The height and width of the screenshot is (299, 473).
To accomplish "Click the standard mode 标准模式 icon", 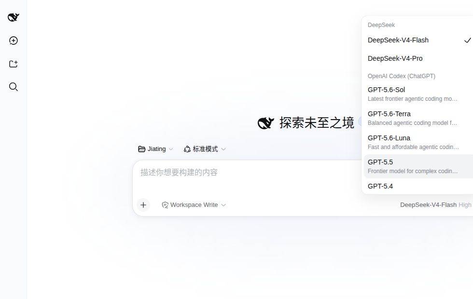I will pos(187,149).
